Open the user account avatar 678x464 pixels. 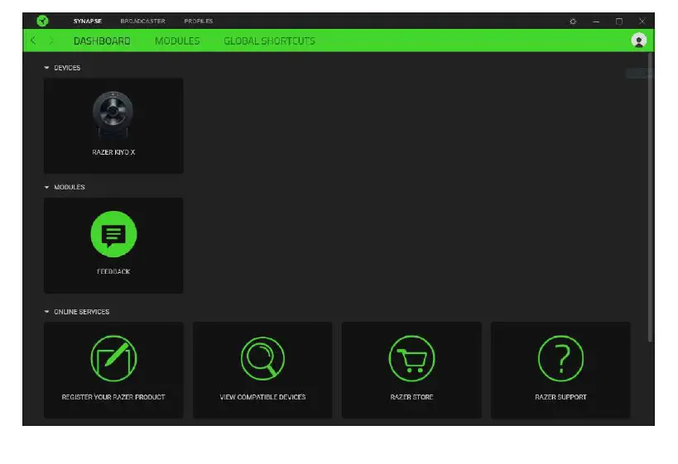click(638, 41)
